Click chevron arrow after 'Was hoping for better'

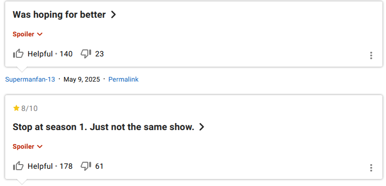[x=113, y=15]
